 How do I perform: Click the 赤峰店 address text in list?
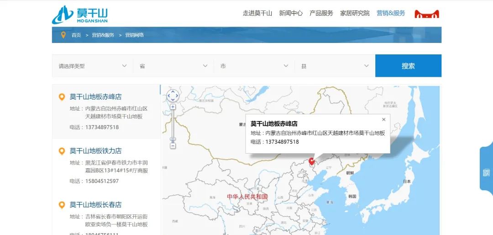[x=116, y=112]
